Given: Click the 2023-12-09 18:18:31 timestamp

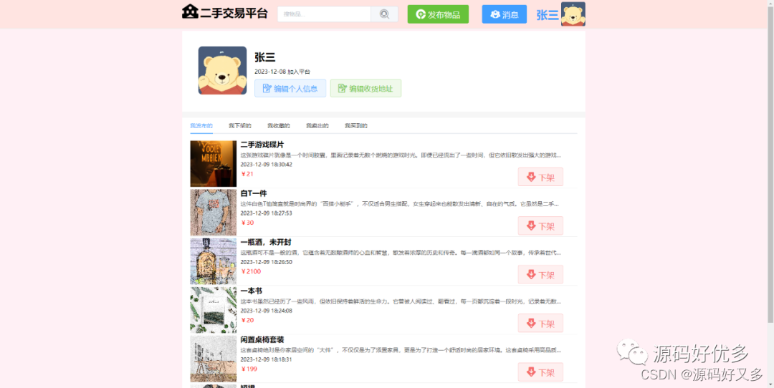Looking at the screenshot, I should click(x=266, y=360).
